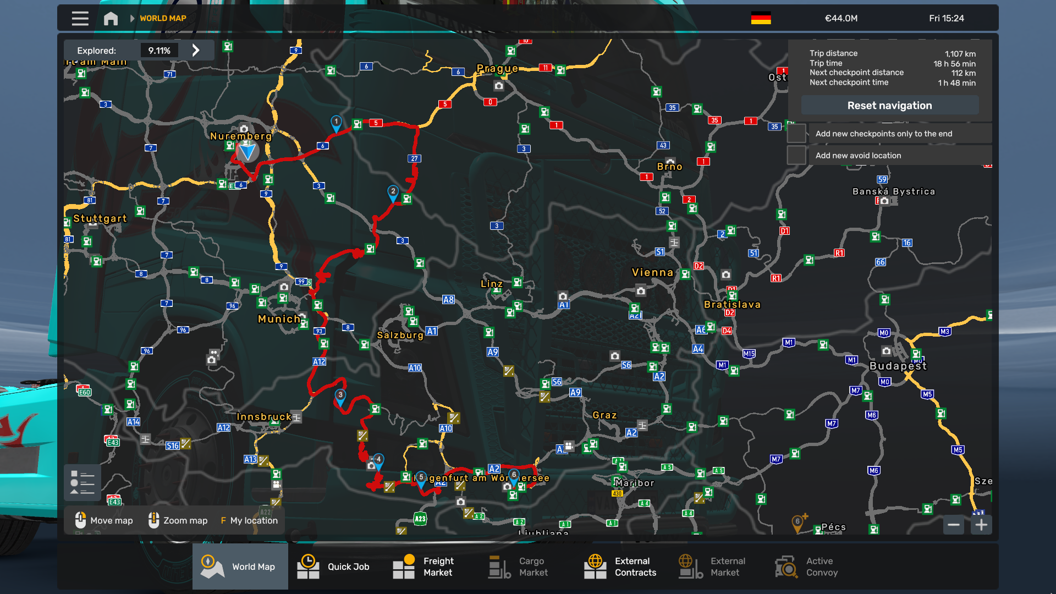
Task: Click the German flag icon
Action: point(761,18)
